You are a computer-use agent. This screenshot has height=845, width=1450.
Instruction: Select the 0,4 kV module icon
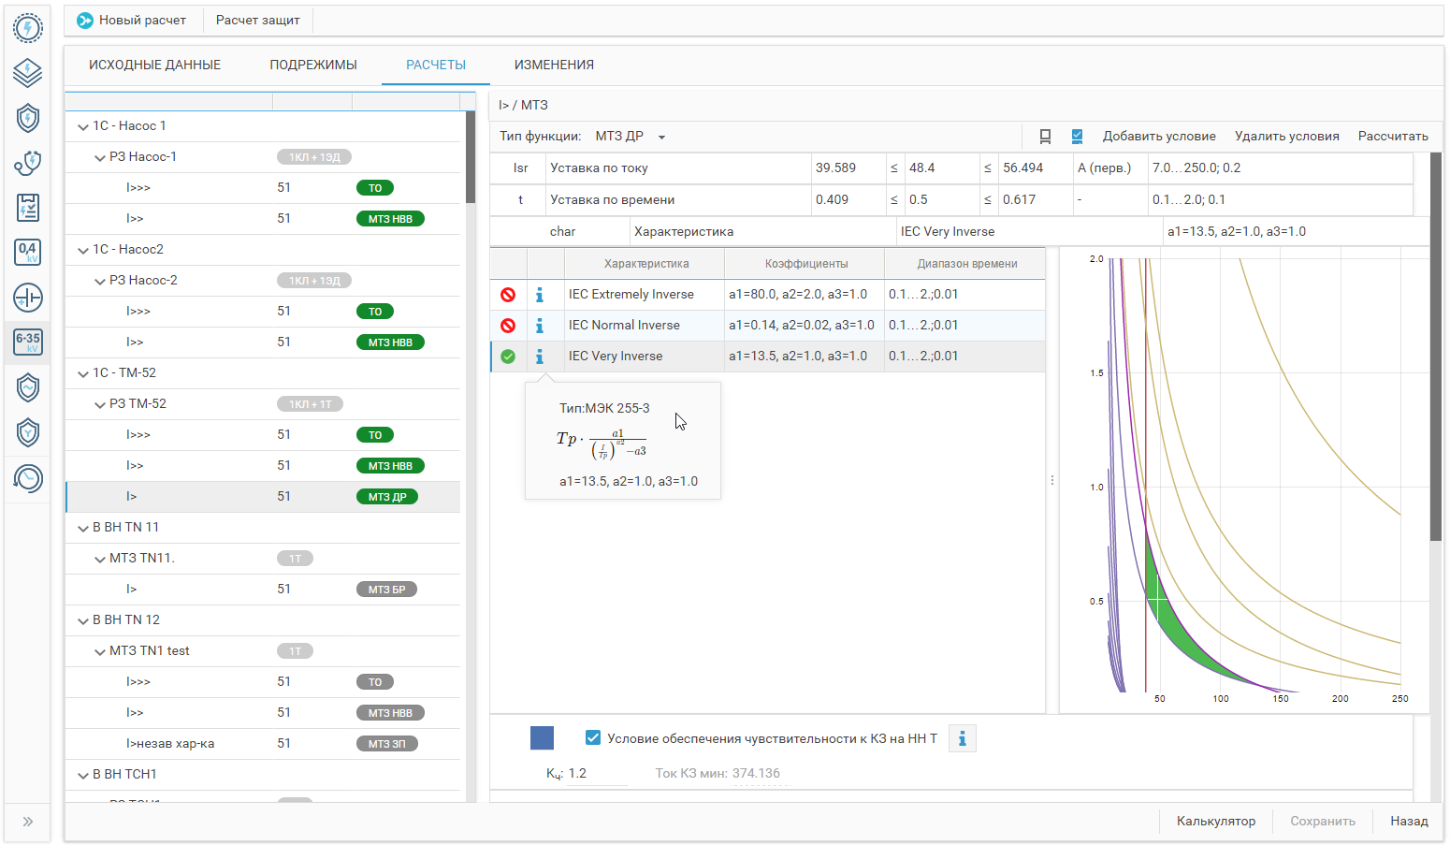pyautogui.click(x=28, y=252)
